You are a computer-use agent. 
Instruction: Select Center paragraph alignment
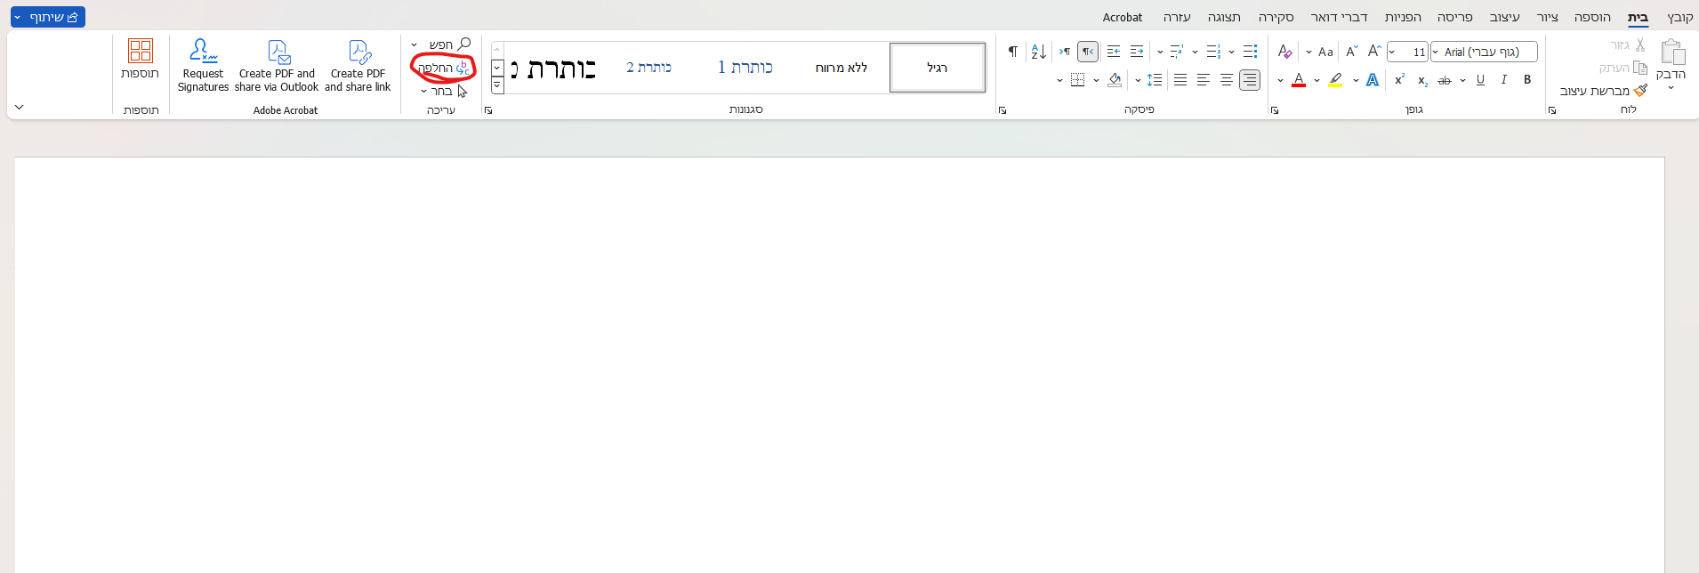pyautogui.click(x=1227, y=80)
